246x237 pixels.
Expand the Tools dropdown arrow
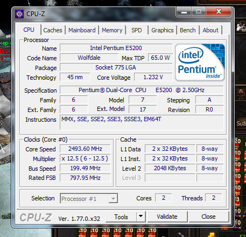coord(141,217)
